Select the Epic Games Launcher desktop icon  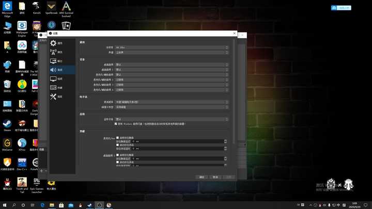tap(37, 185)
